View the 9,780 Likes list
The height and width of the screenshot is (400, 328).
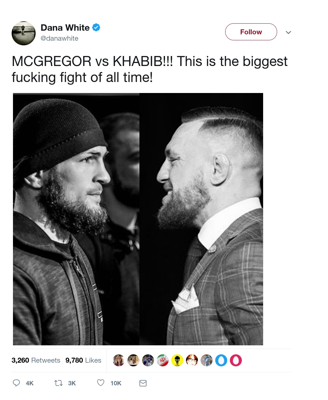click(x=83, y=360)
